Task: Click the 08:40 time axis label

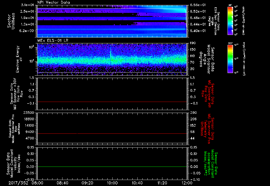Action: [62, 183]
